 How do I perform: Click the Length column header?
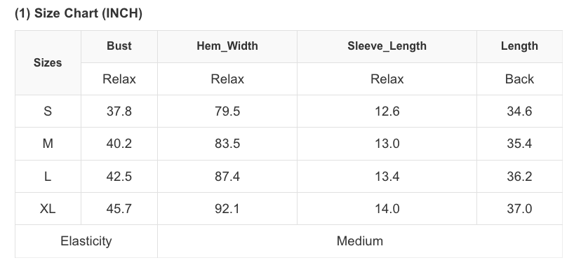519,46
